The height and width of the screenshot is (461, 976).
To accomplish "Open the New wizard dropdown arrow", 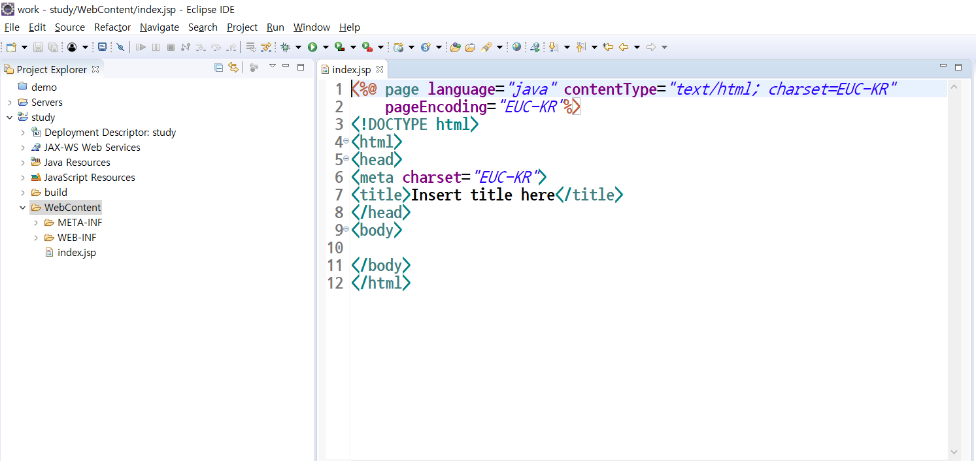I will point(25,47).
